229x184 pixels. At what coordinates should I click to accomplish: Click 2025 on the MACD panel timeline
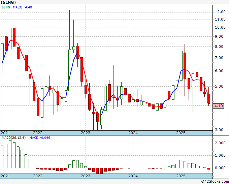coord(181,176)
